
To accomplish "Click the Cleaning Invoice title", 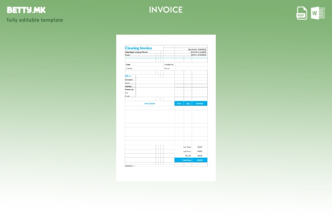I will click(138, 48).
